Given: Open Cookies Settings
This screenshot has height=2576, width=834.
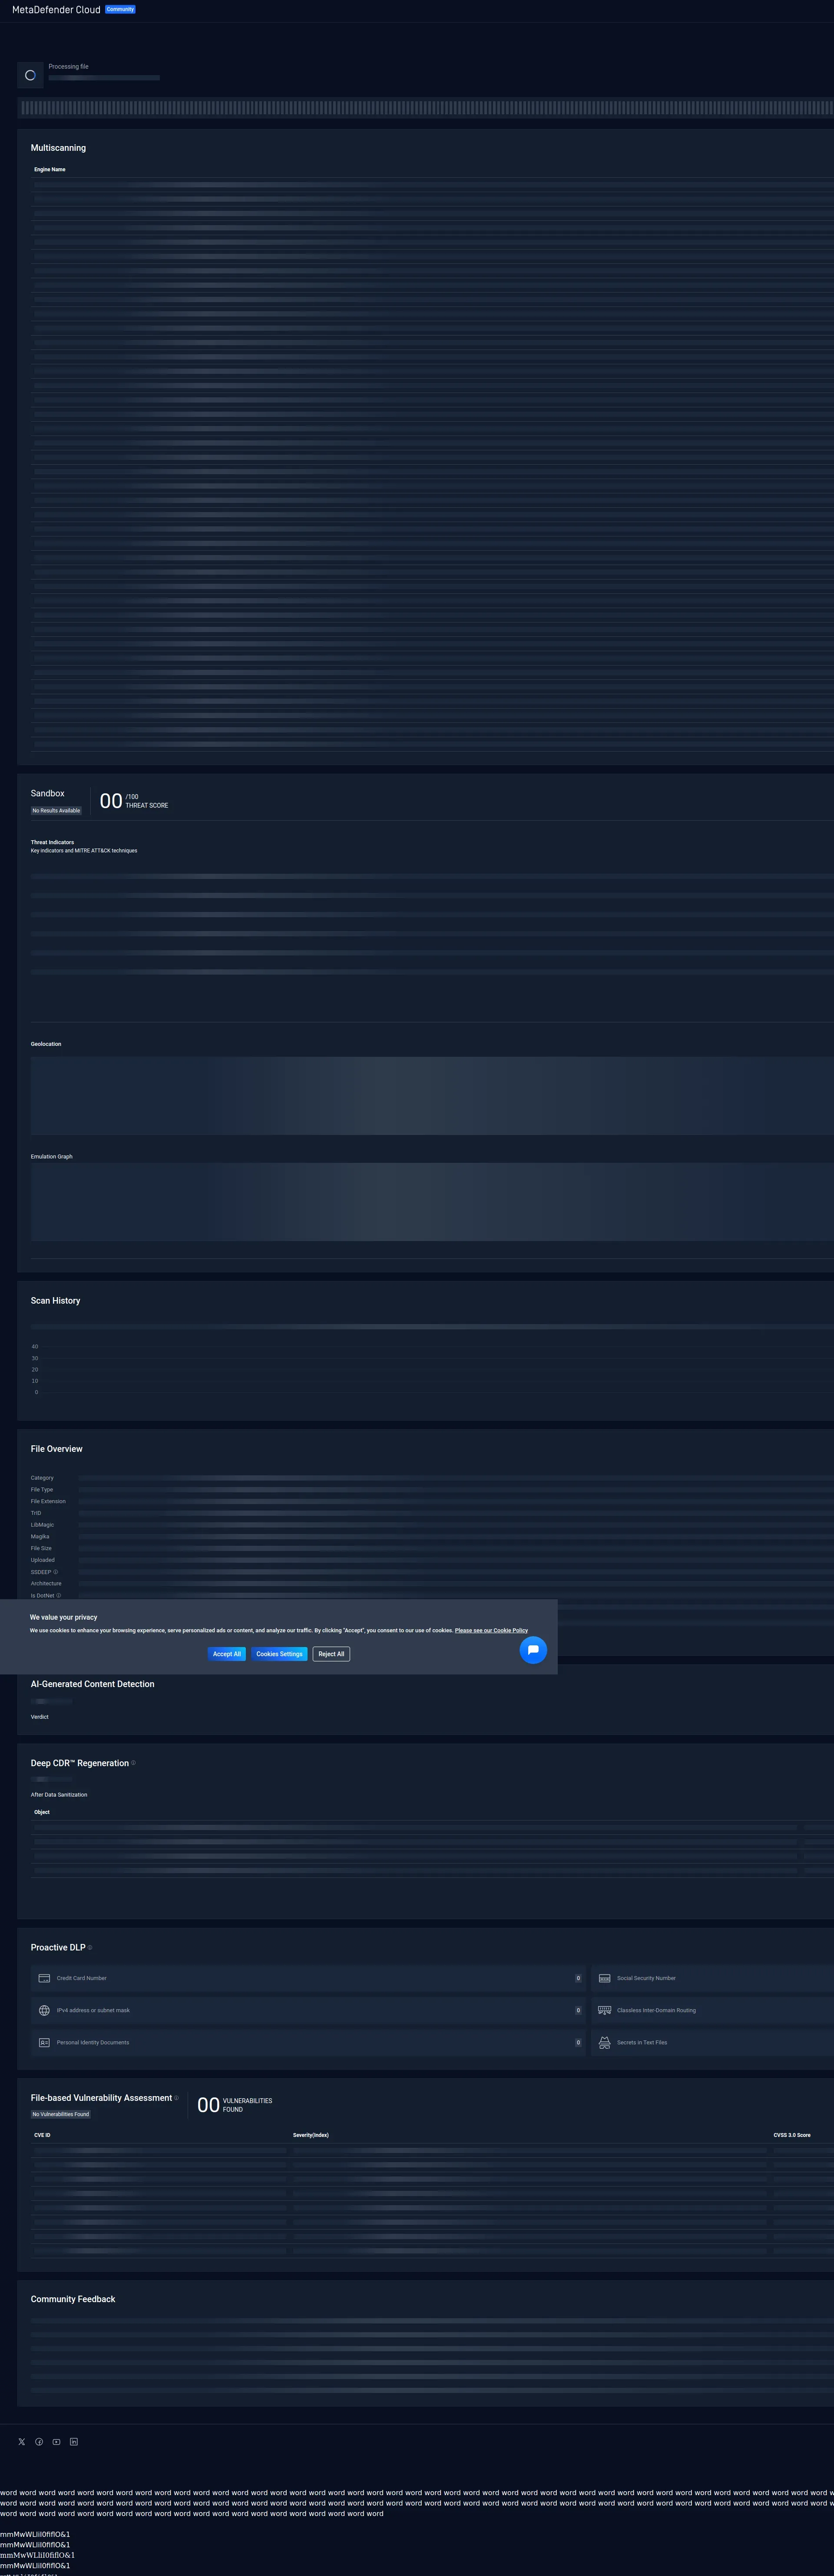Looking at the screenshot, I should click(x=279, y=1653).
